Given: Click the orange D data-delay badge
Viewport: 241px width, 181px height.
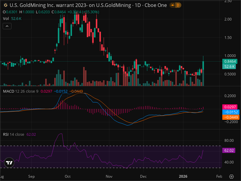Looking at the screenshot, I should (178, 5).
